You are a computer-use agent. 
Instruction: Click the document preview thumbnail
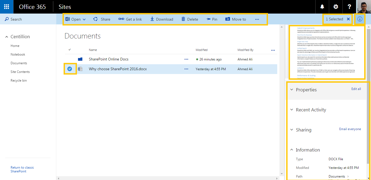327,52
